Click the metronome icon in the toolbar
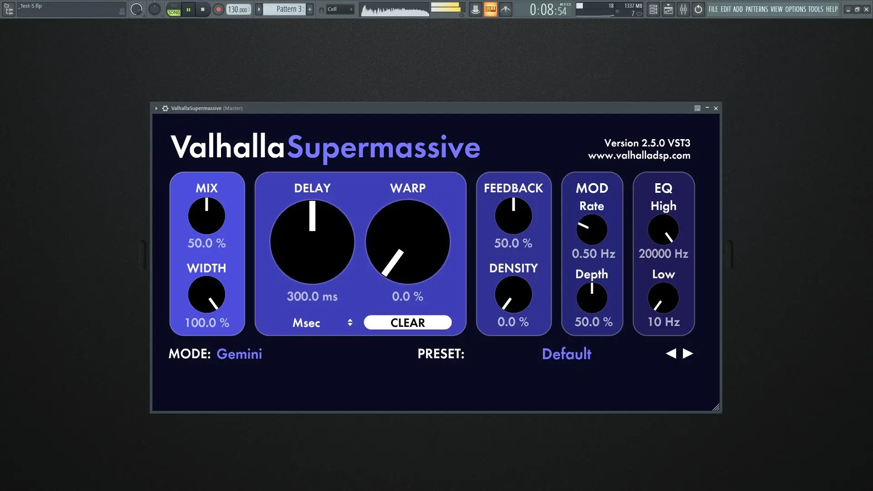This screenshot has height=491, width=873. click(x=475, y=9)
